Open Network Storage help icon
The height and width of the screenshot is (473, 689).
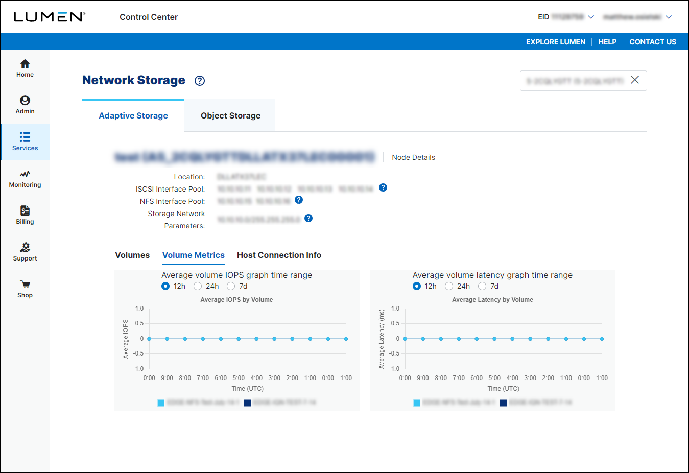point(200,81)
